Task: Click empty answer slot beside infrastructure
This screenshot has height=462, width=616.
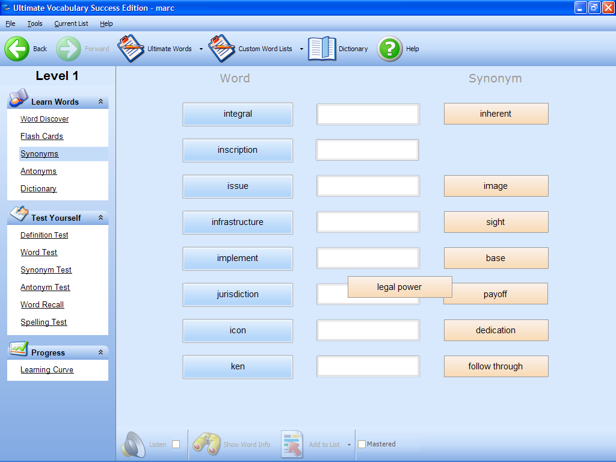Action: pyautogui.click(x=368, y=223)
